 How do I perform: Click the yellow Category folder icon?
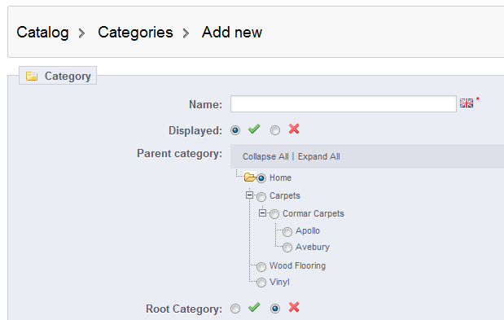click(32, 77)
